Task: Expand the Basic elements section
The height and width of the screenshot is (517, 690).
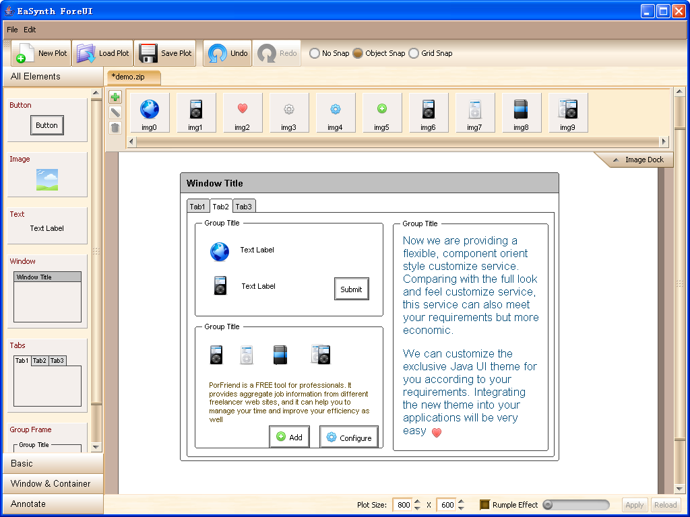Action: [x=52, y=463]
